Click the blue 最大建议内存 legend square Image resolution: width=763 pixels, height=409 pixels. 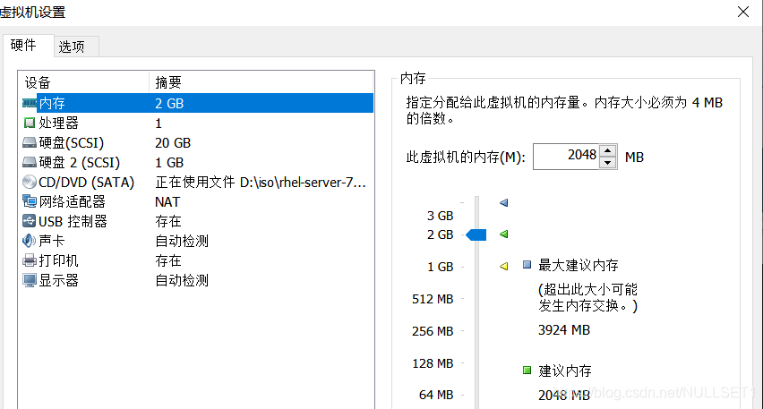coord(527,265)
